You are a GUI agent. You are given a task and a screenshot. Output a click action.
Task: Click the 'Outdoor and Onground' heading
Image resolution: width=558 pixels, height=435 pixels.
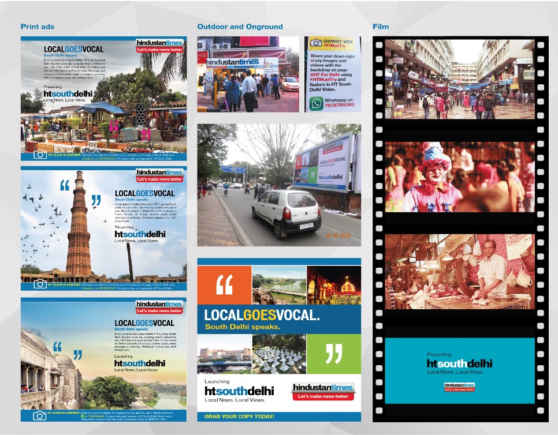pyautogui.click(x=240, y=27)
